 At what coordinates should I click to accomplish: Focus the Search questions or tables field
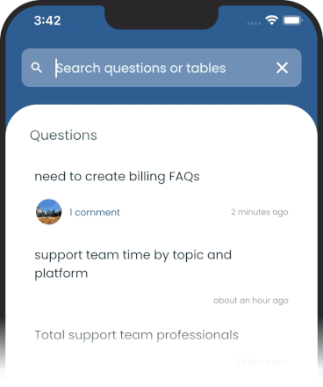(161, 68)
